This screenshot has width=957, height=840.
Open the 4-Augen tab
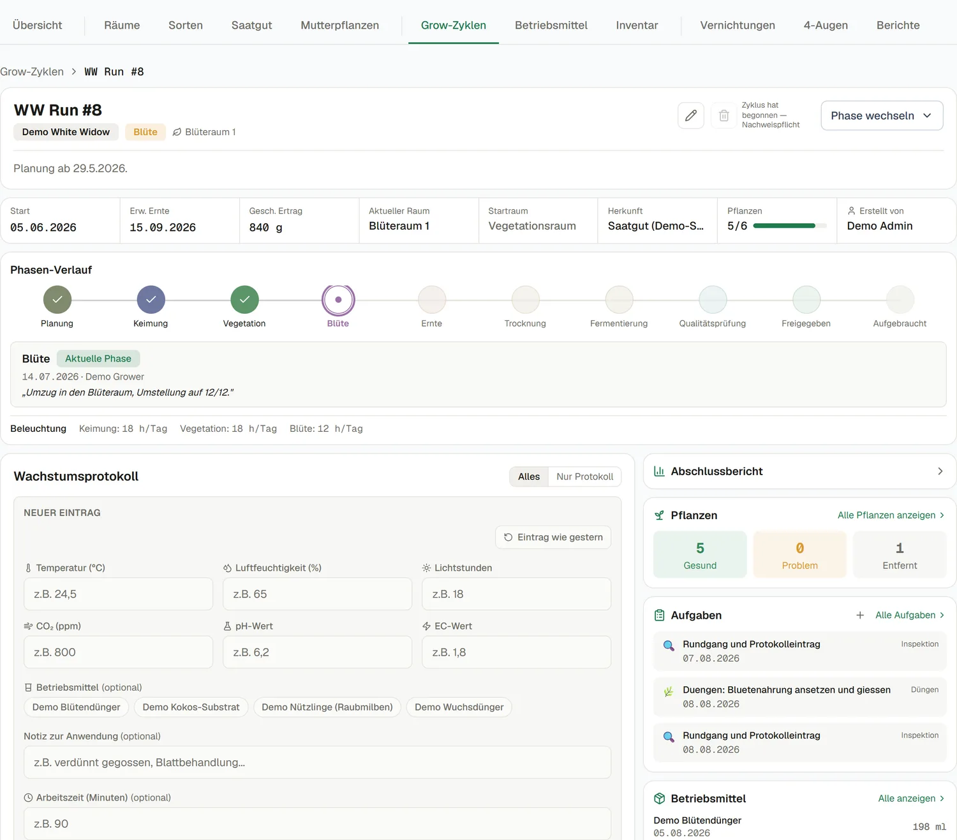point(826,26)
